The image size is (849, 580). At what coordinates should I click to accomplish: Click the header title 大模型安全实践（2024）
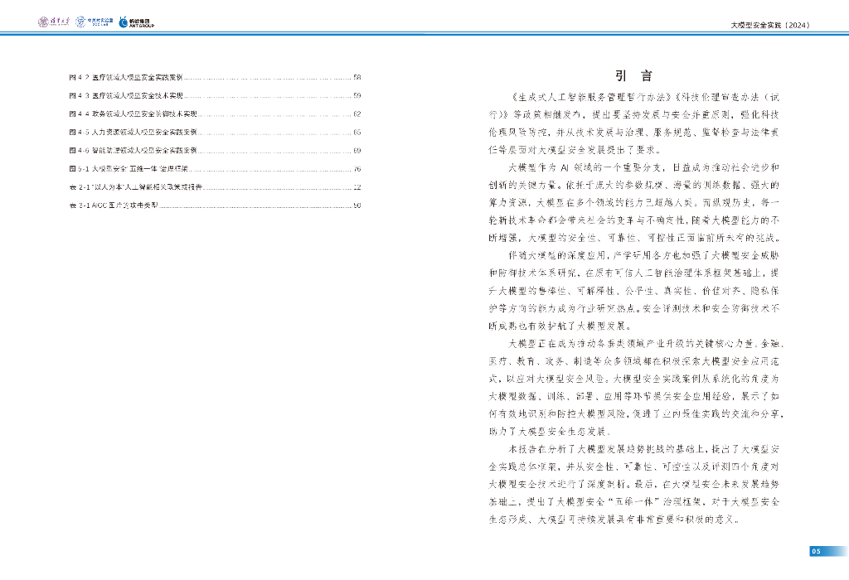(x=770, y=25)
